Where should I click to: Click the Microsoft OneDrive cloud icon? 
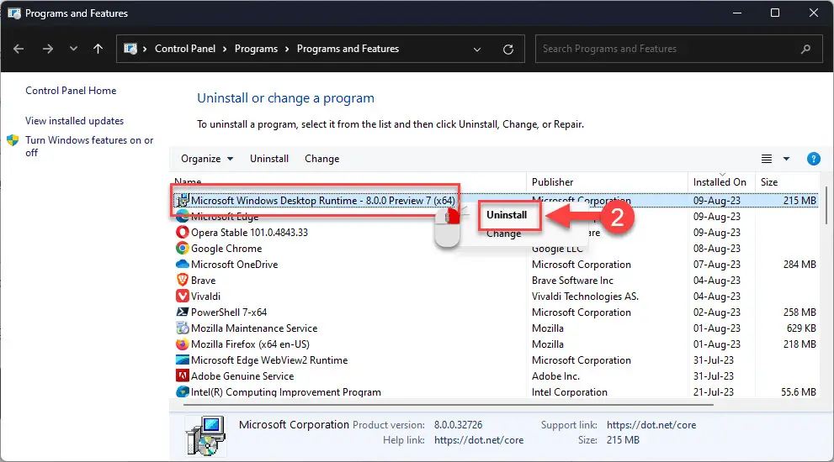(183, 265)
